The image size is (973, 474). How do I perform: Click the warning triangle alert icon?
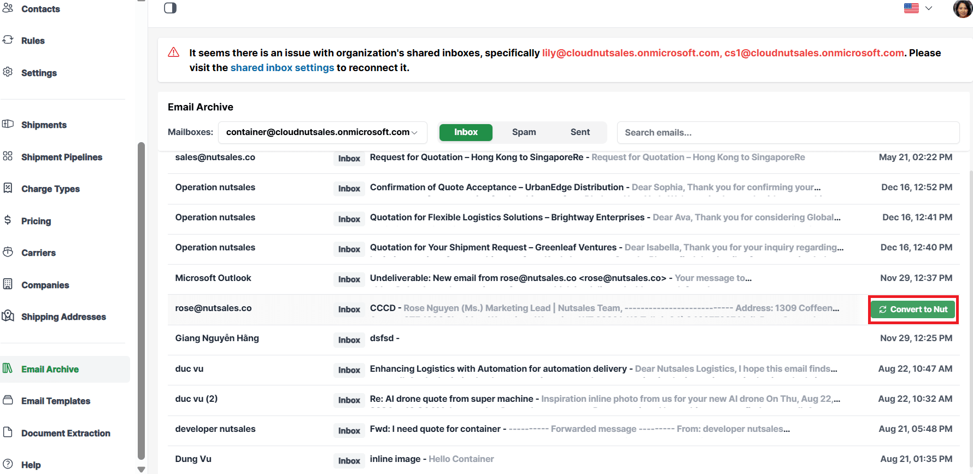click(x=174, y=52)
